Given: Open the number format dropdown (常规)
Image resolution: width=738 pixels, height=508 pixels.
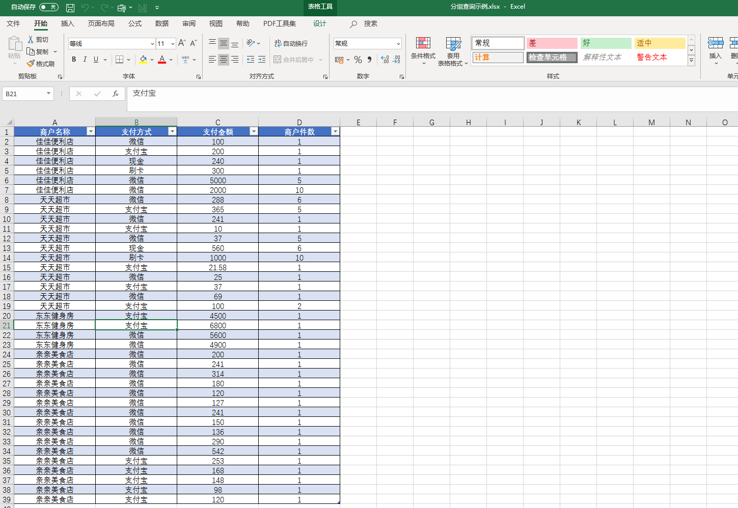Looking at the screenshot, I should coord(398,44).
